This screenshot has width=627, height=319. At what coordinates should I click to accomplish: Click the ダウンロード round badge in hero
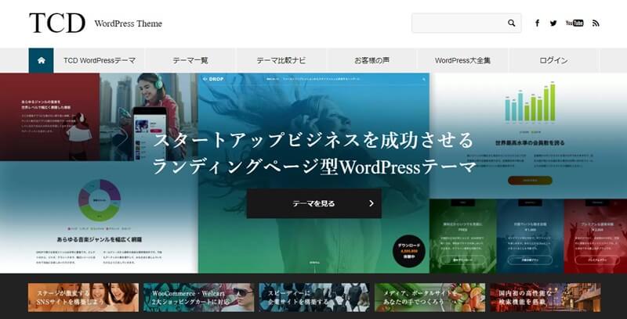pos(409,251)
